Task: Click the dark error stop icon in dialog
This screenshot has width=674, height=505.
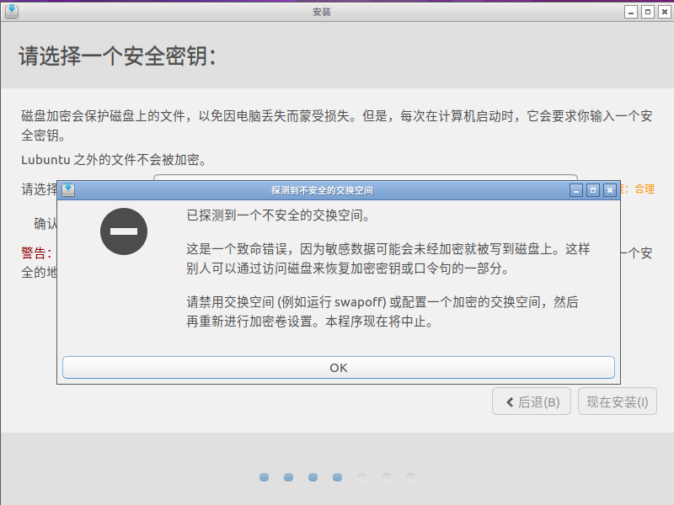Action: (x=124, y=231)
